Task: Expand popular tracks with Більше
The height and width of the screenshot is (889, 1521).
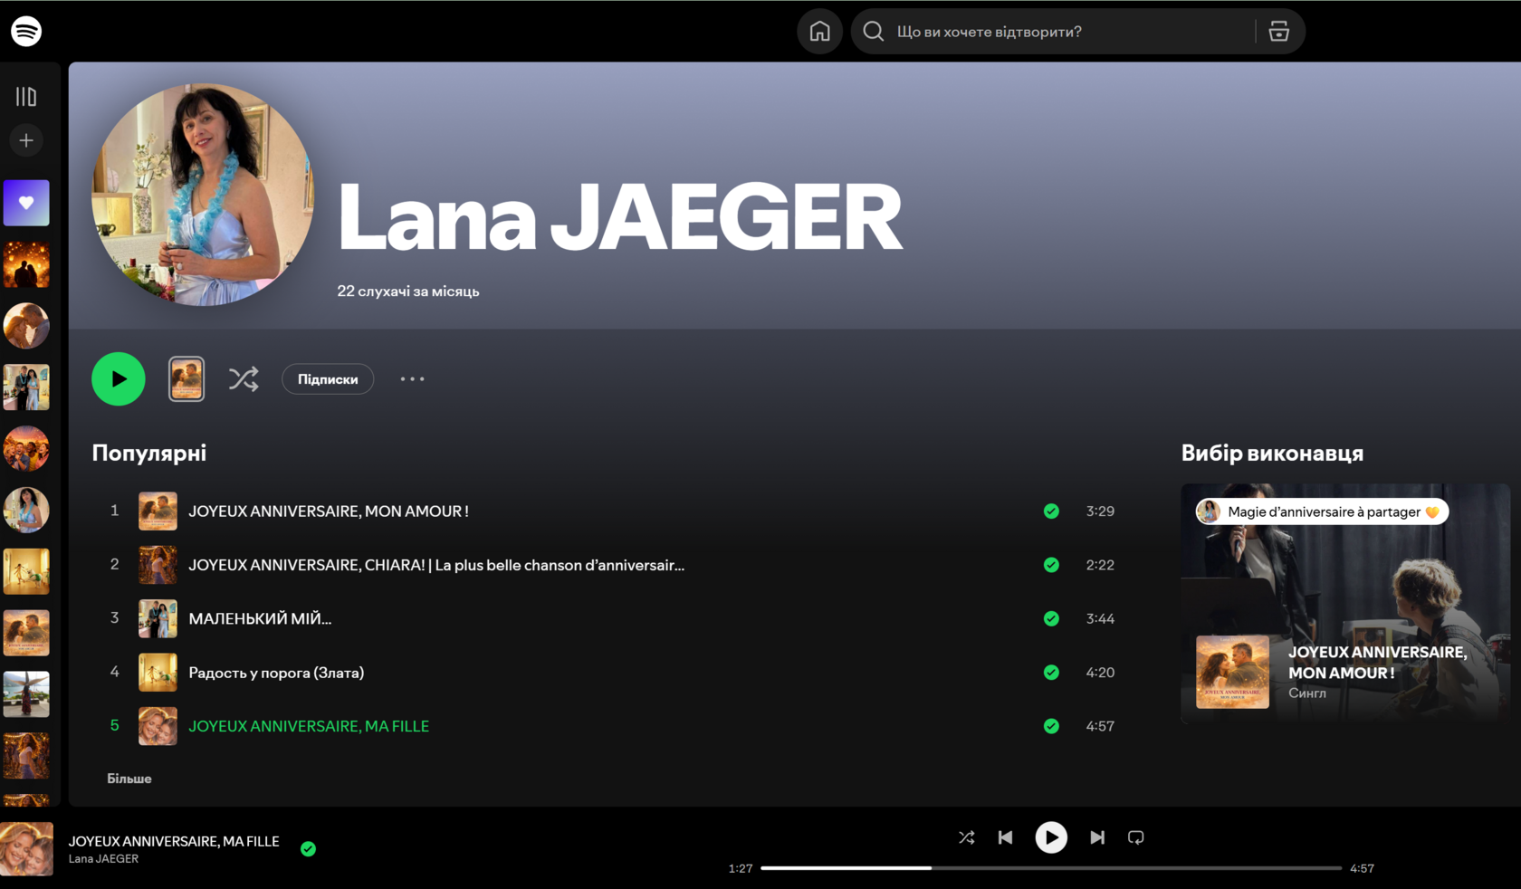Action: (129, 779)
